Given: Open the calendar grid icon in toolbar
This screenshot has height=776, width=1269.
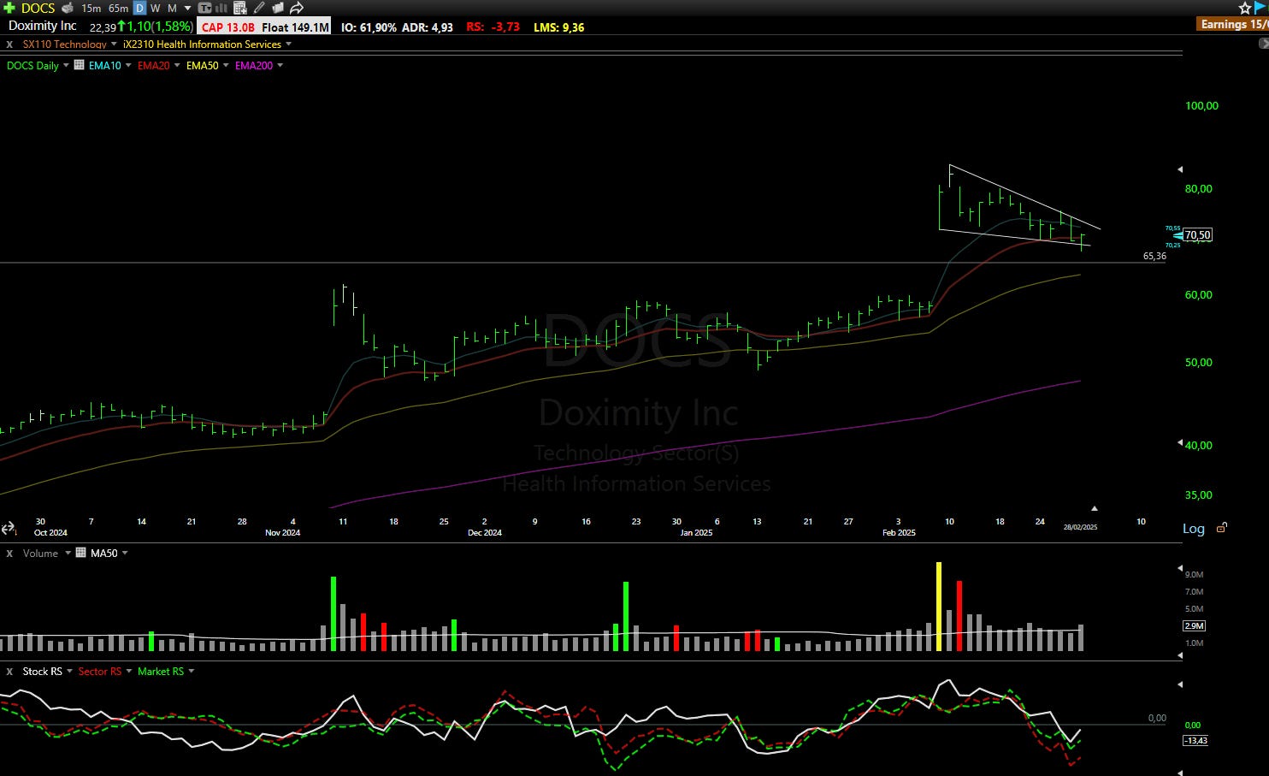Looking at the screenshot, I should [240, 8].
